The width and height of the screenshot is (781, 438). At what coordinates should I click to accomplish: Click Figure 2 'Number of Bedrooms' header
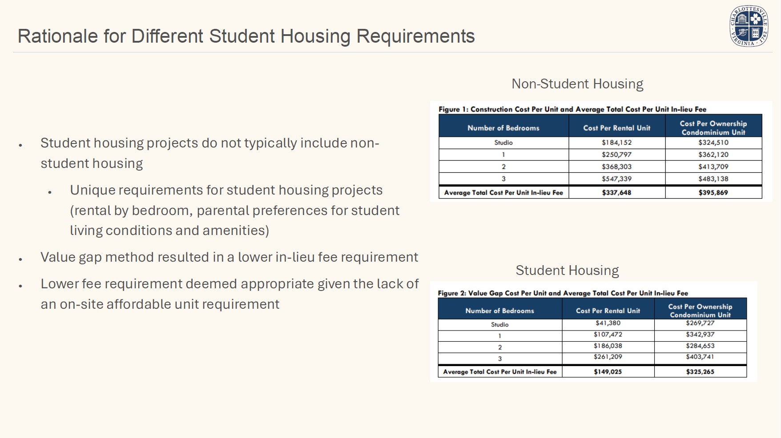click(x=499, y=311)
